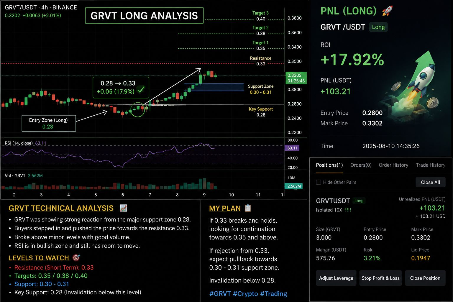The width and height of the screenshot is (453, 302).
Task: Click the GRVT/USDT · 4h · BINANCE chart title
Action: (41, 8)
